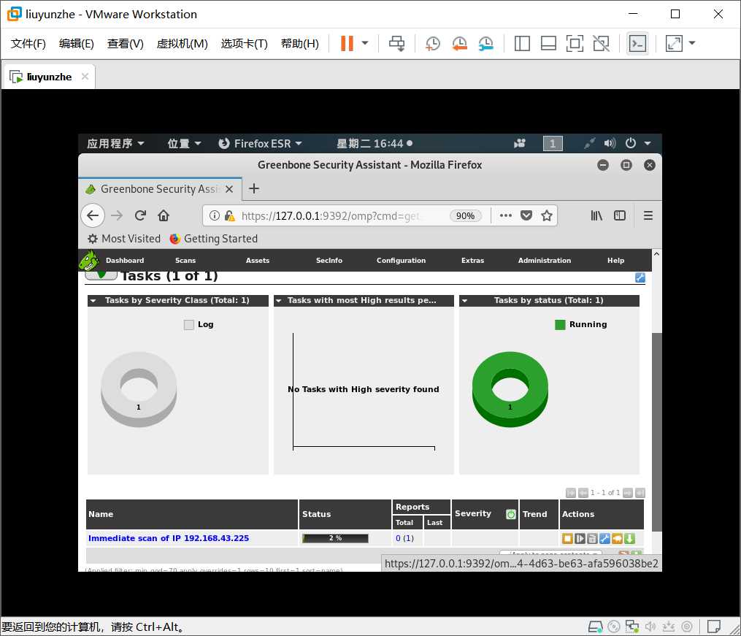Open Firefox library icon
This screenshot has width=741, height=636.
pos(596,215)
